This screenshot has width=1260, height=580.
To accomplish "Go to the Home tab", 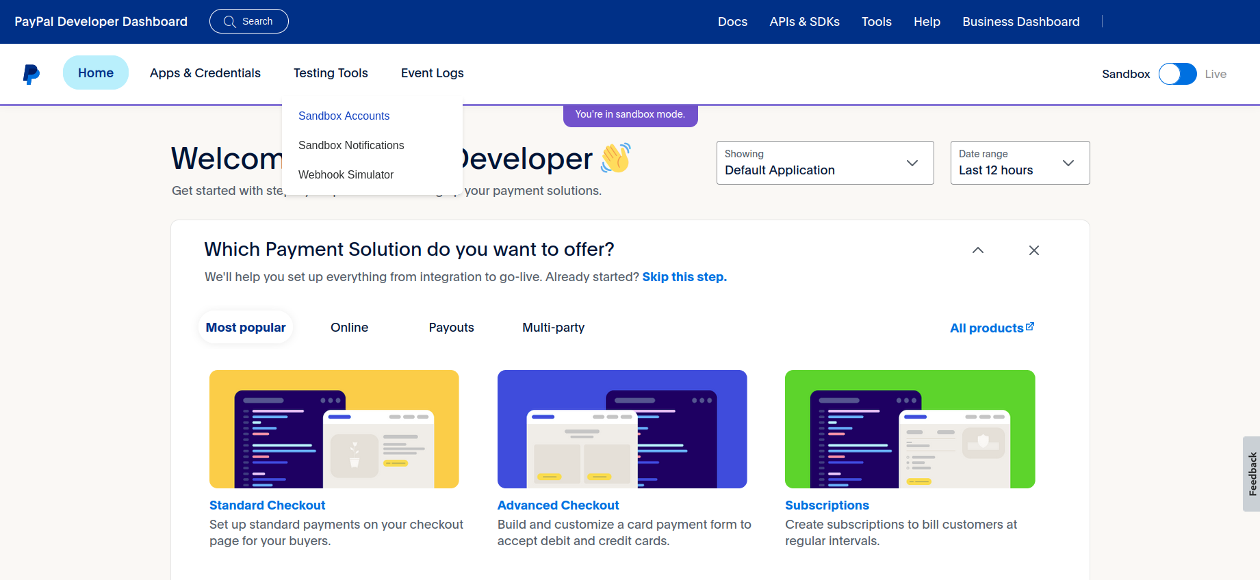I will 96,73.
